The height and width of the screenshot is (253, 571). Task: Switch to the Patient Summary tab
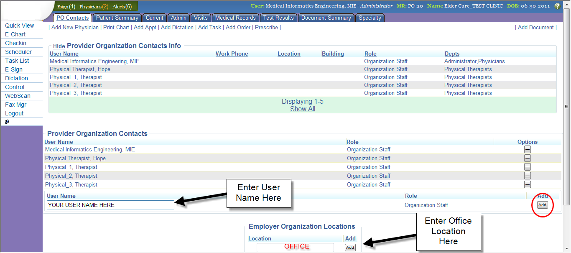point(117,18)
